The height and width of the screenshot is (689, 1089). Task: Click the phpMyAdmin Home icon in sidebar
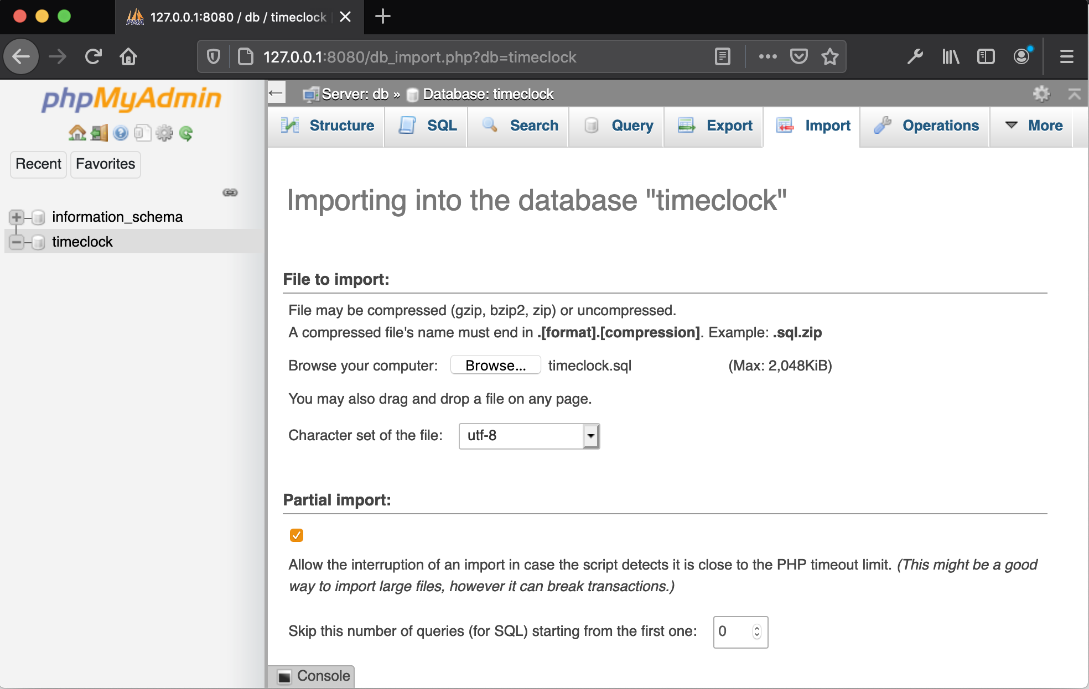[77, 133]
